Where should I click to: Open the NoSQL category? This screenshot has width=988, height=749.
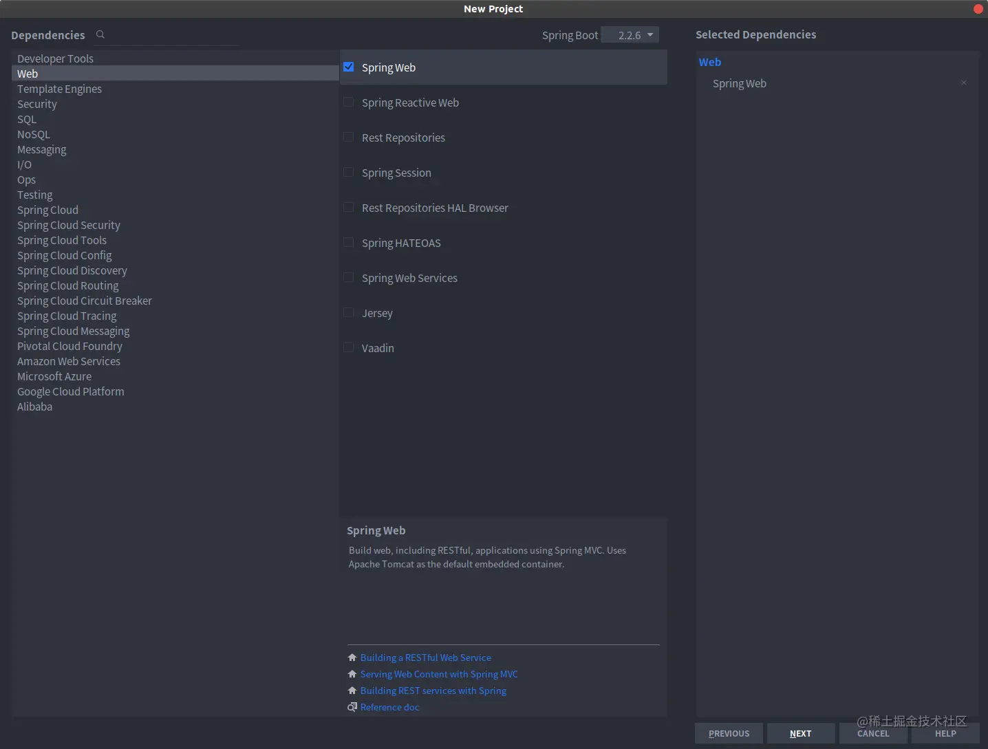175,134
